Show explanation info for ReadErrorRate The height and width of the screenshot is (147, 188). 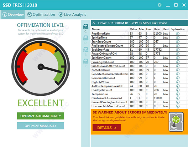(178, 33)
